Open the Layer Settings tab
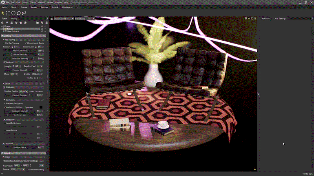 (x=279, y=18)
